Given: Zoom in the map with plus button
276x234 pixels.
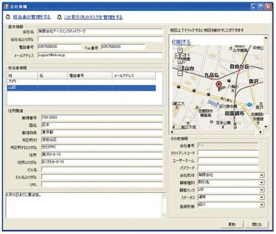Looking at the screenshot, I should [180, 68].
